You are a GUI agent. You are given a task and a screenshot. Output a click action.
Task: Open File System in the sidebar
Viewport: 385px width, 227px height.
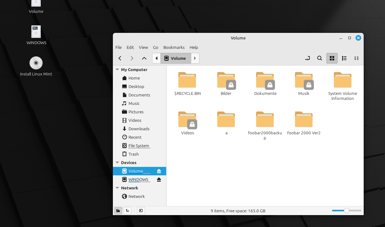140,146
